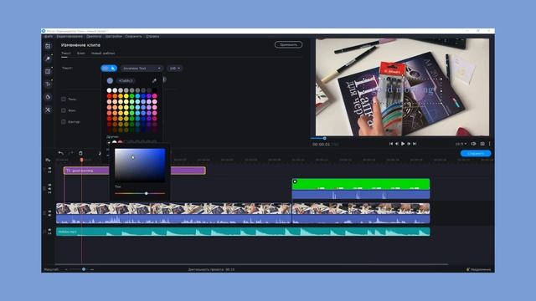This screenshot has height=301, width=536.
Task: Open the Transitions tab in the sidebar
Action: (x=48, y=71)
